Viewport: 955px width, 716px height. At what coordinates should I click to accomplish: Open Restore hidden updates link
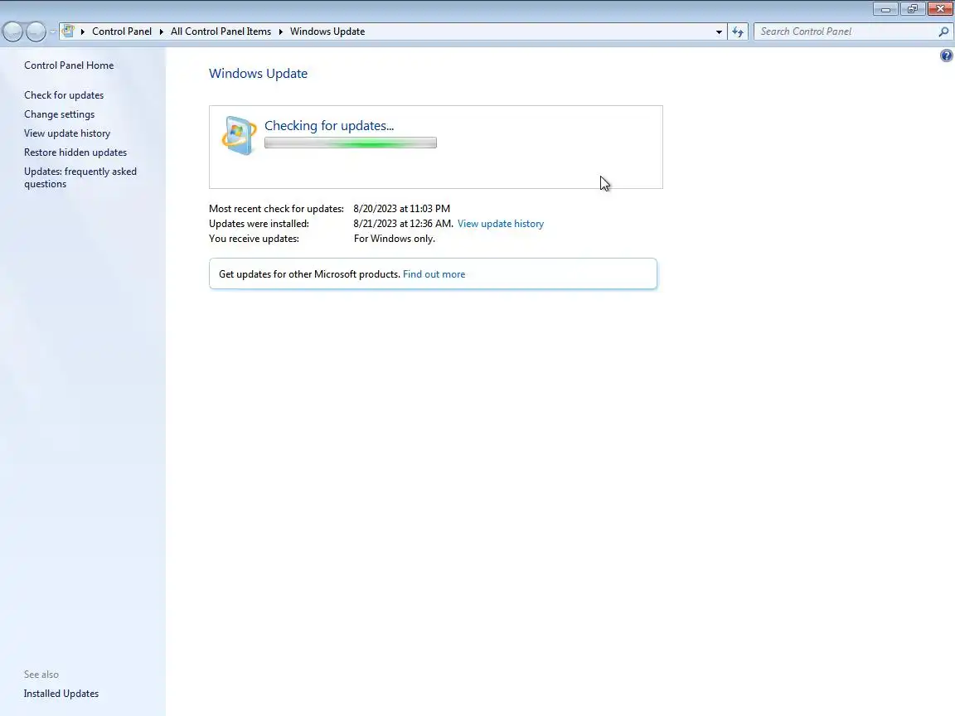pos(75,152)
